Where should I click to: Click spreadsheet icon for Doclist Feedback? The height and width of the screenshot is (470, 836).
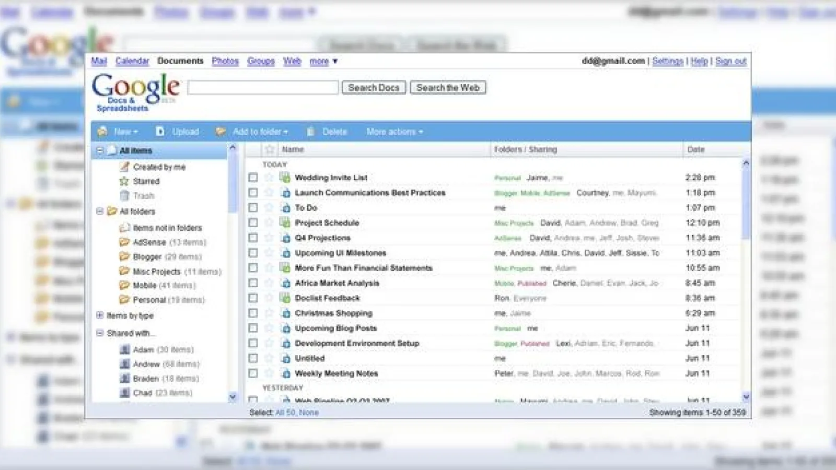pos(285,298)
